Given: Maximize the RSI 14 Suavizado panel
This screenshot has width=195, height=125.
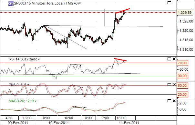Looking at the screenshot, I should coord(169,59).
